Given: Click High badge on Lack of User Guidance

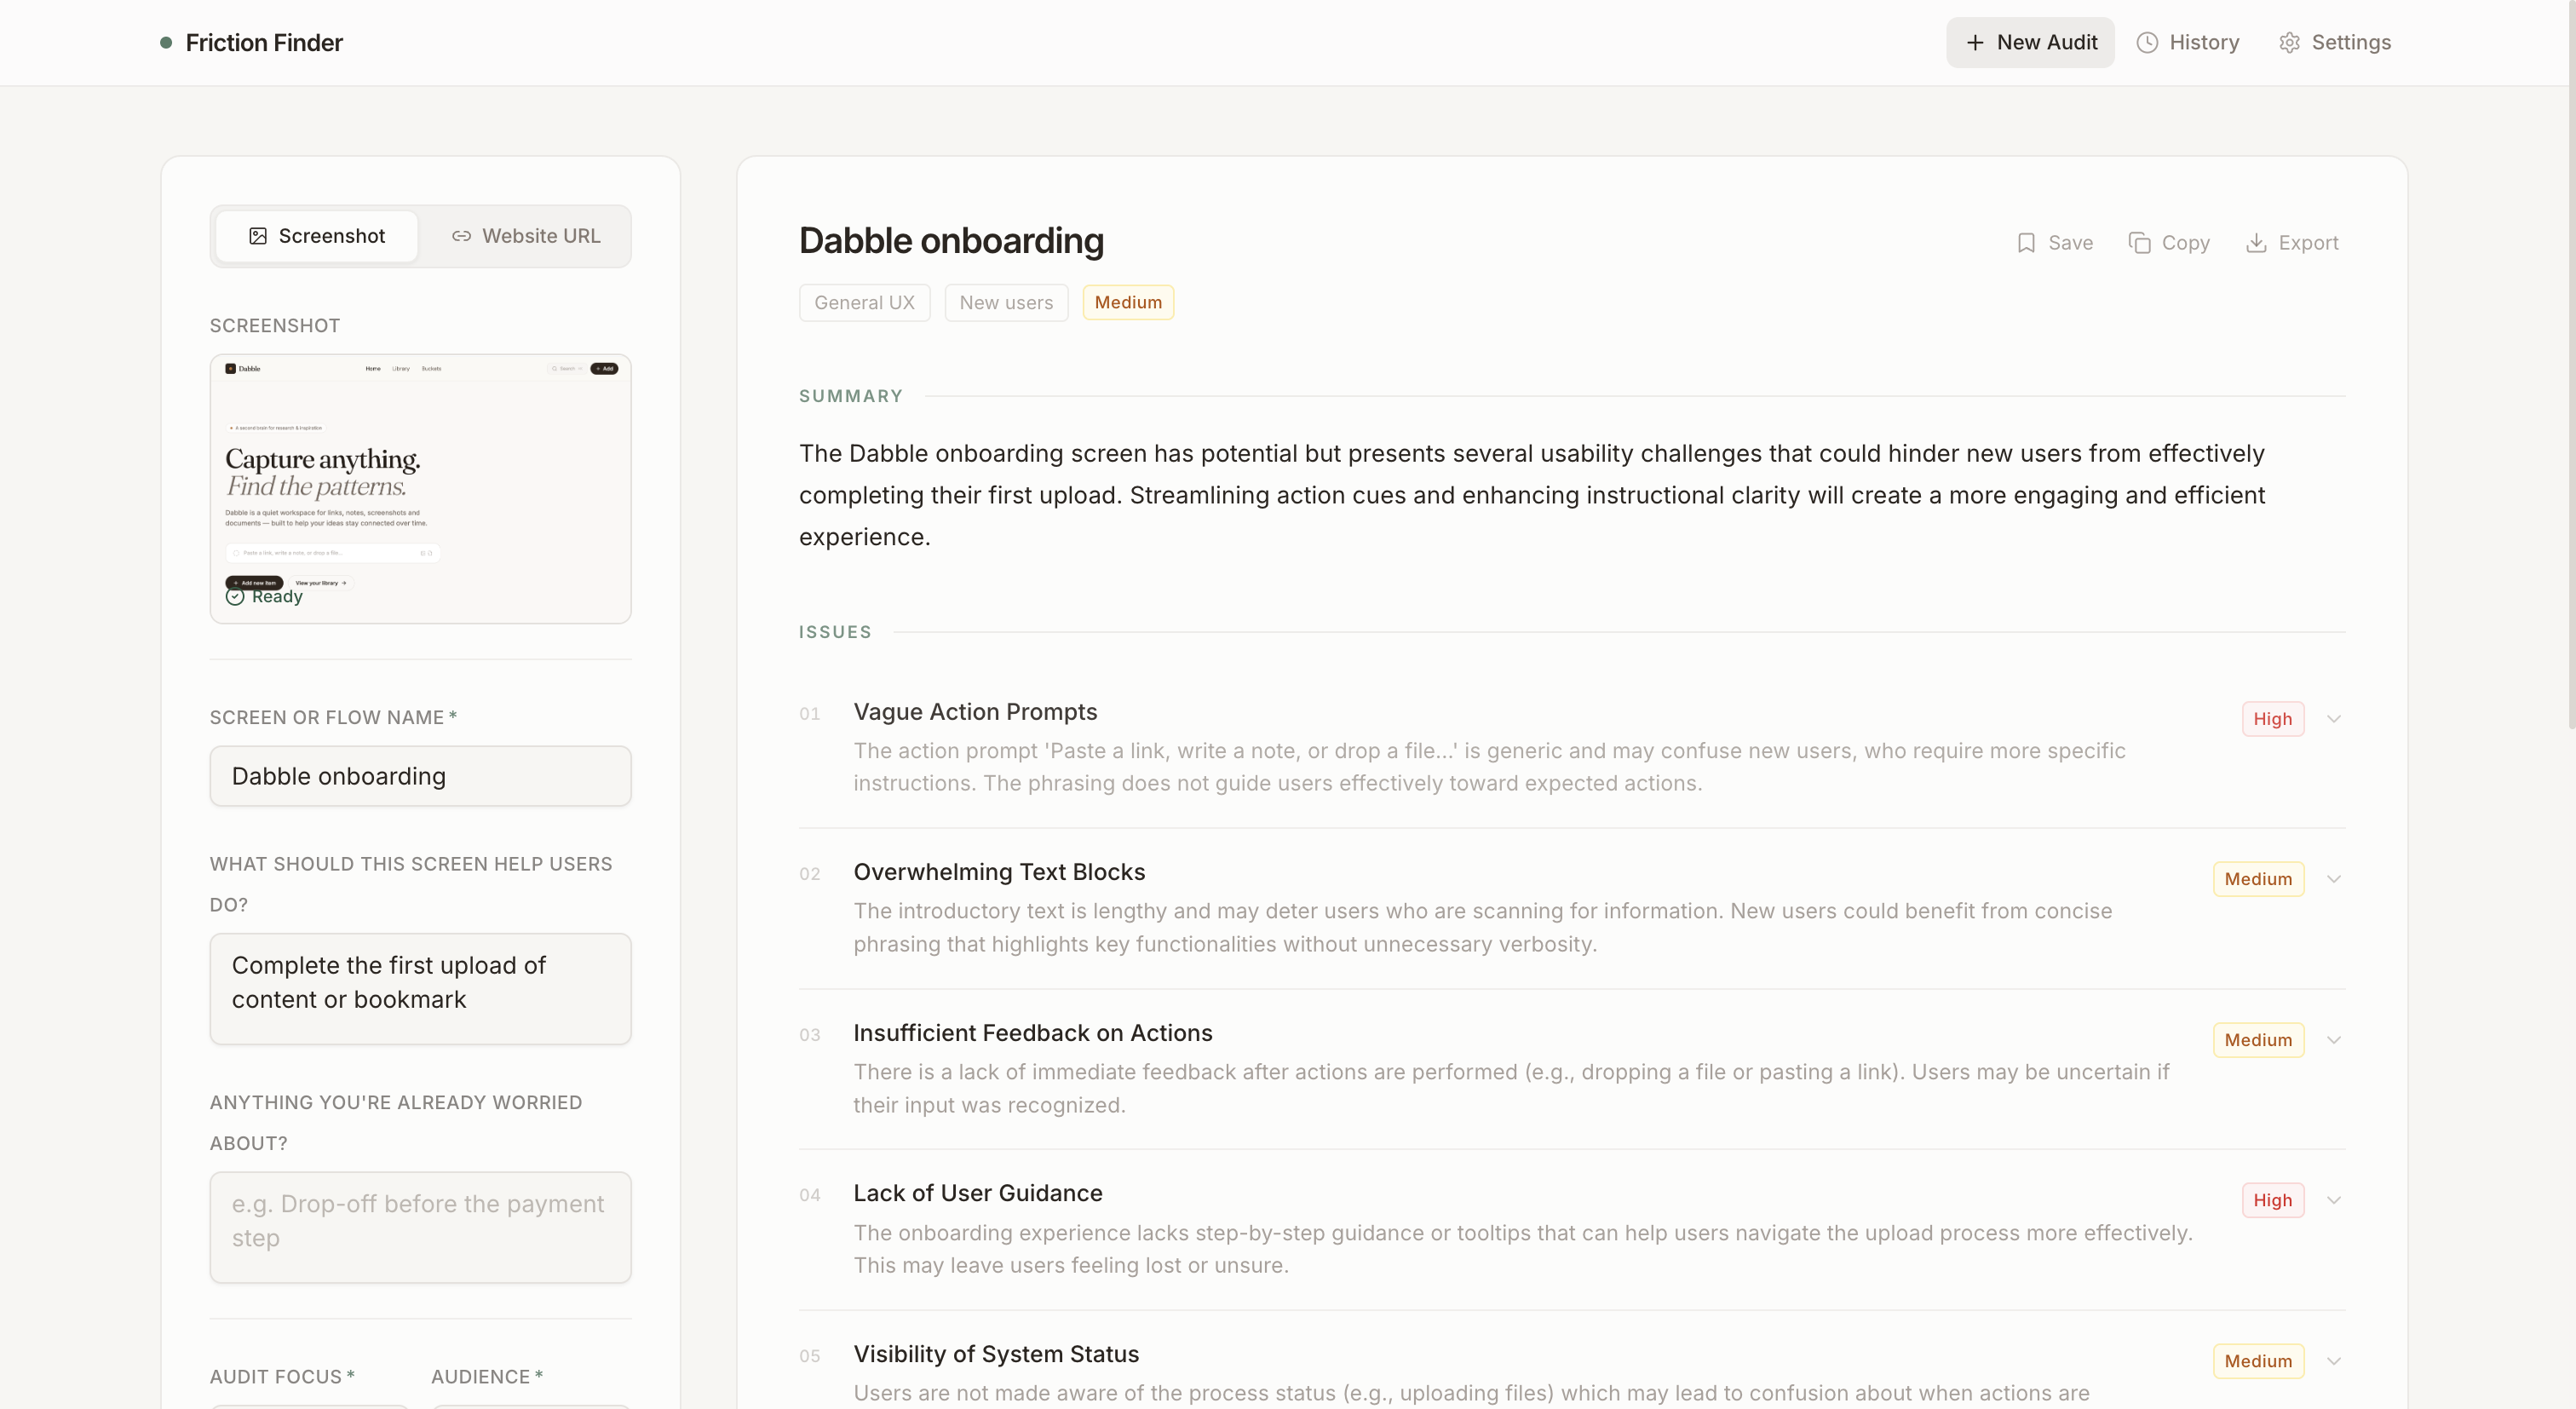Looking at the screenshot, I should [x=2272, y=1200].
